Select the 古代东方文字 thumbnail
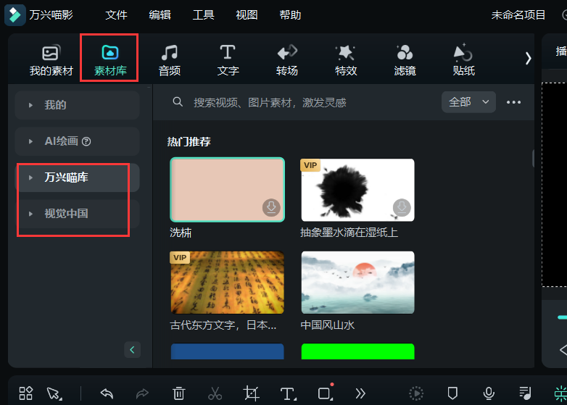This screenshot has width=567, height=405. coord(228,283)
